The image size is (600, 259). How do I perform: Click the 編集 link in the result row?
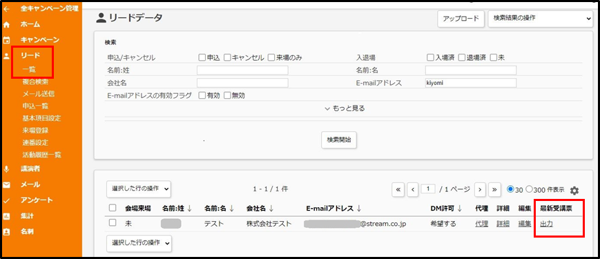pyautogui.click(x=525, y=224)
